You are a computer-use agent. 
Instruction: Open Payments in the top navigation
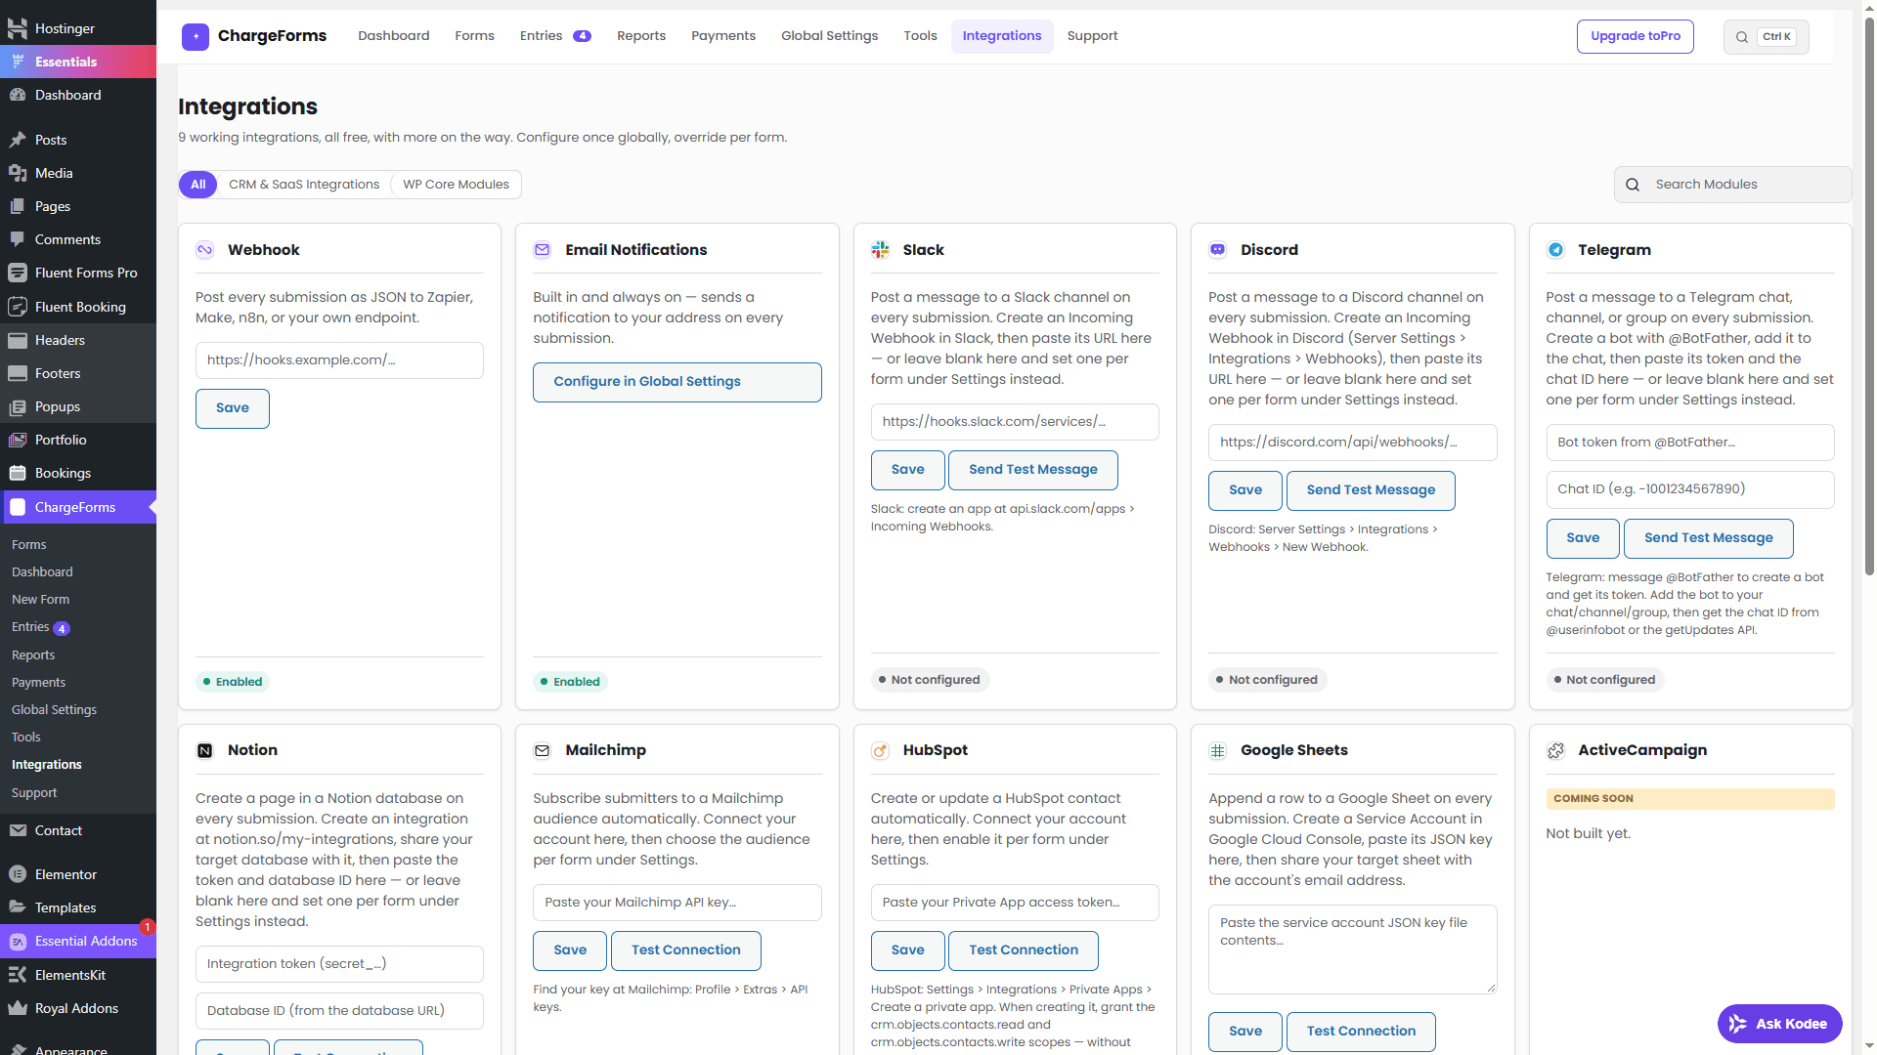(x=723, y=36)
